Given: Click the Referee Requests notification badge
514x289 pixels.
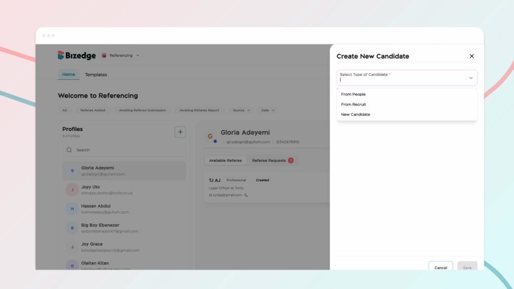Looking at the screenshot, I should tap(291, 161).
